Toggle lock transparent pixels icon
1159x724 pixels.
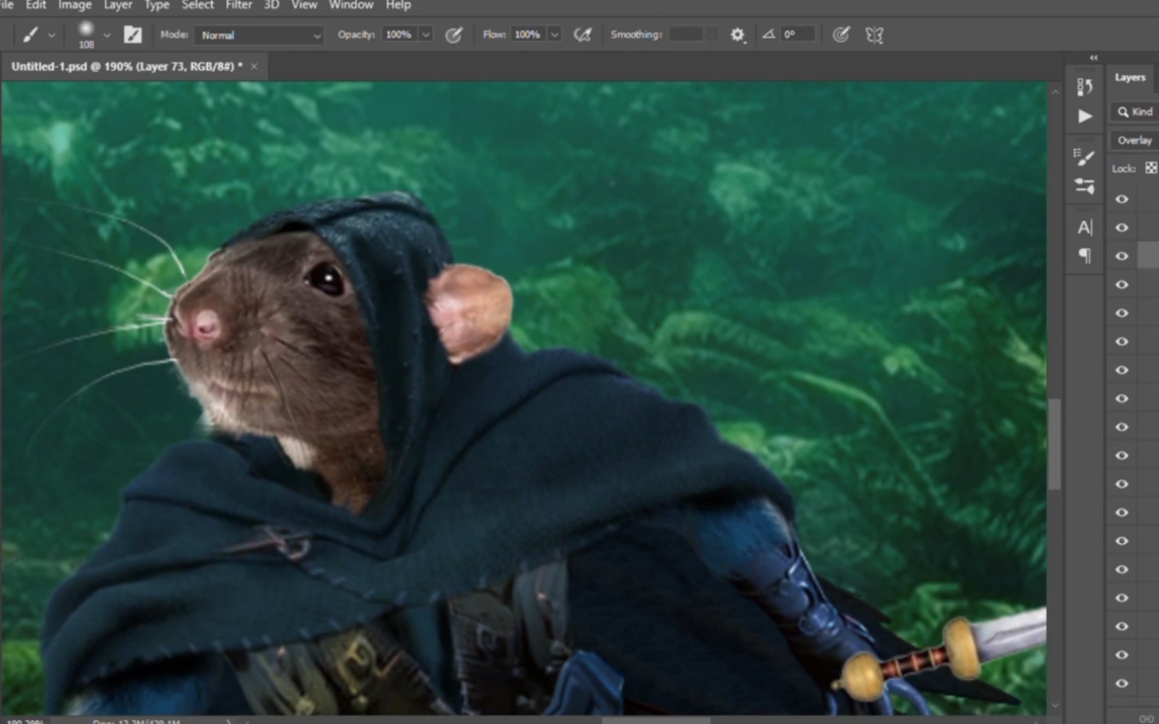pos(1152,168)
